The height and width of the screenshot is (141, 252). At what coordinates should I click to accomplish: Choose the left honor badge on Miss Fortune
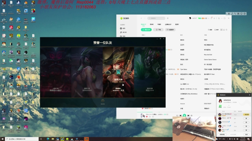108,73
